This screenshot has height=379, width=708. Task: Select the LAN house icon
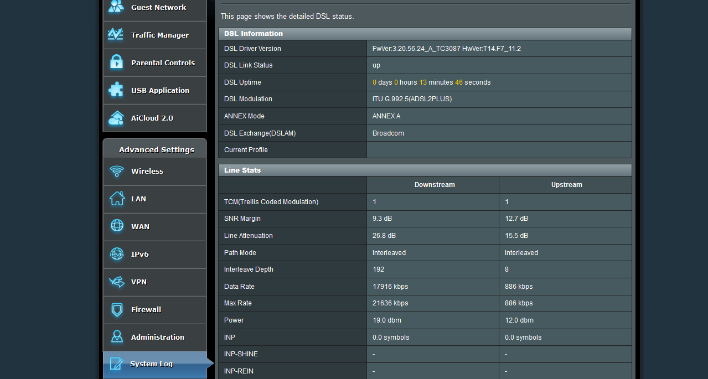coord(117,199)
